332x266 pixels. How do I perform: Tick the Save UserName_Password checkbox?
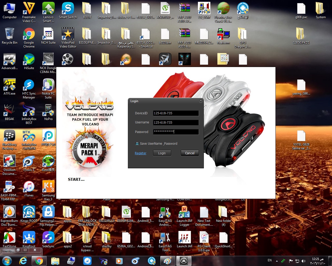point(137,144)
